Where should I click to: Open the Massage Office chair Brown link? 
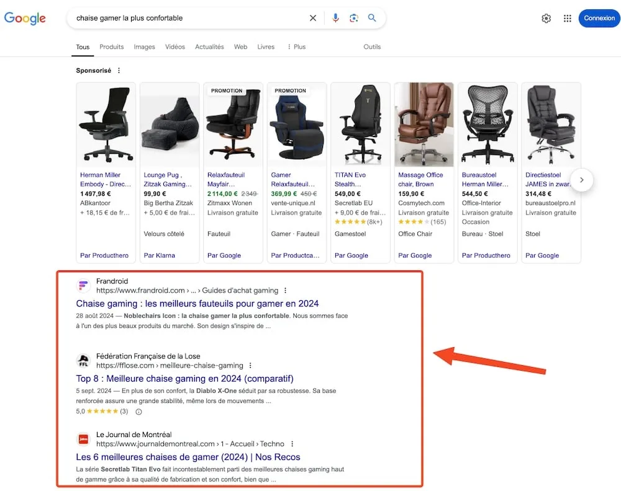click(420, 180)
